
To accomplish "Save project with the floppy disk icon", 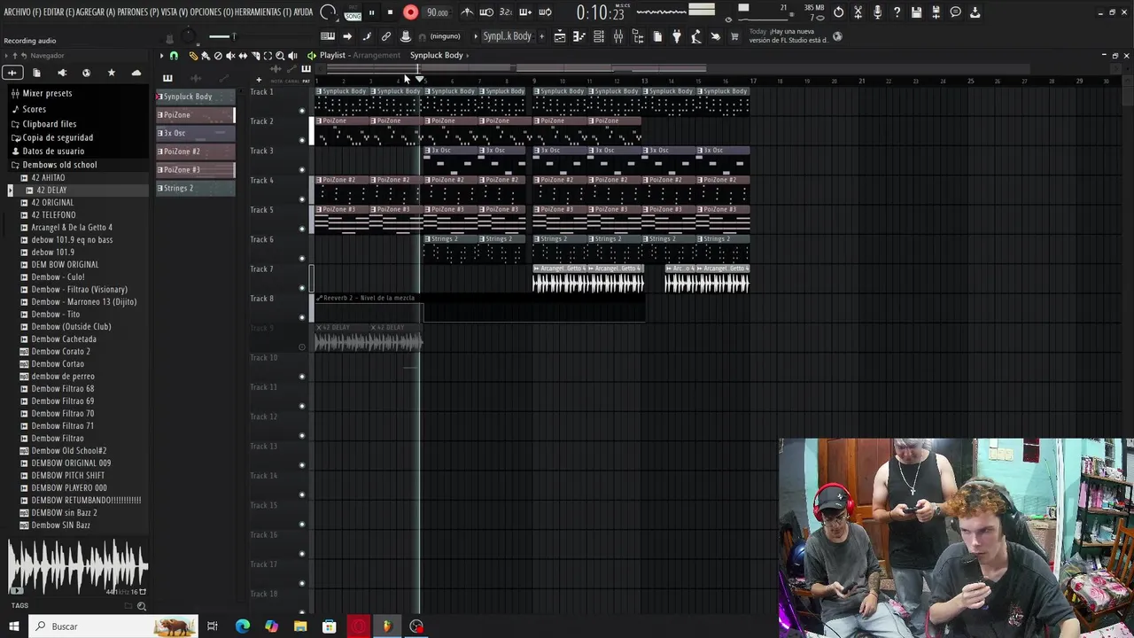I will pos(916,12).
